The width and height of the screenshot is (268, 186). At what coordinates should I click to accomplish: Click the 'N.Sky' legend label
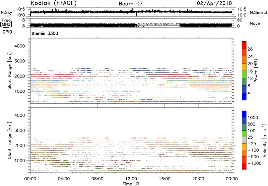click(x=6, y=12)
